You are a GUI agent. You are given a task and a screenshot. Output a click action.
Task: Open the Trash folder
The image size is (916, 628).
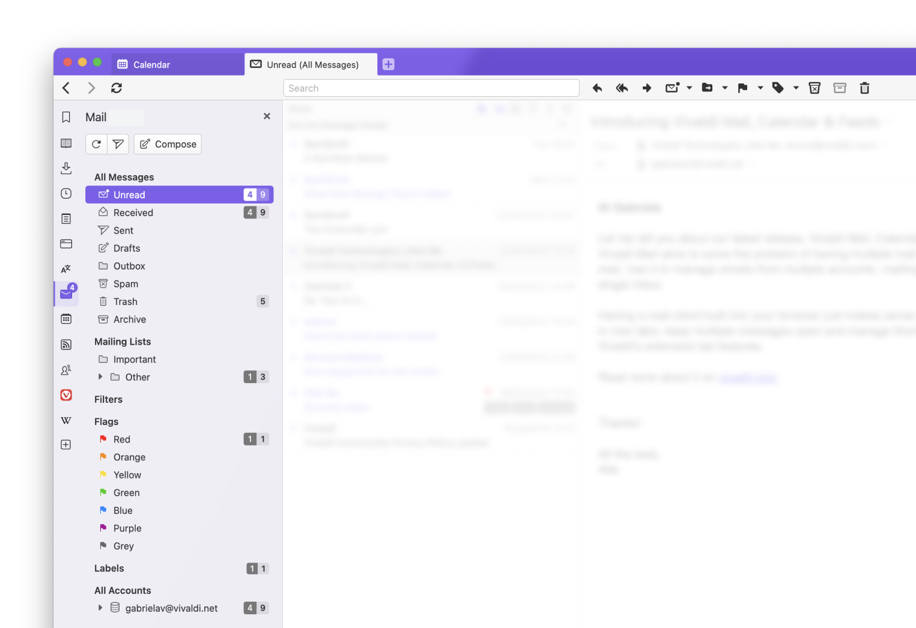[x=180, y=301]
